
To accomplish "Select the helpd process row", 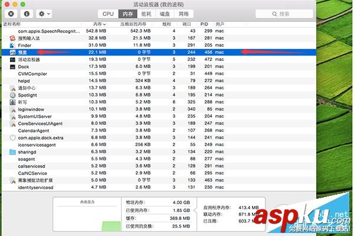I will (159, 81).
